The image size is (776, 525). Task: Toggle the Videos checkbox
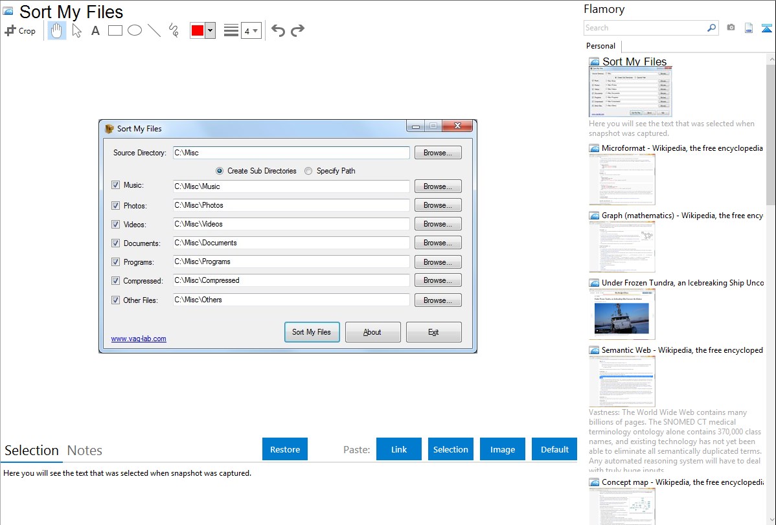(x=116, y=224)
